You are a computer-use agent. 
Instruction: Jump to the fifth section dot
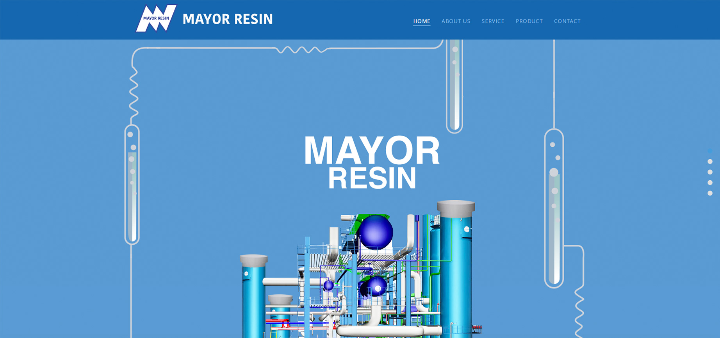[x=710, y=193]
